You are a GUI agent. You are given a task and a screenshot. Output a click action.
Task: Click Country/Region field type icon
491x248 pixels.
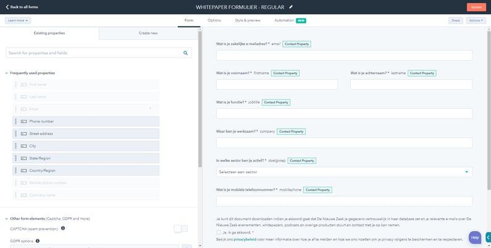tap(23, 171)
